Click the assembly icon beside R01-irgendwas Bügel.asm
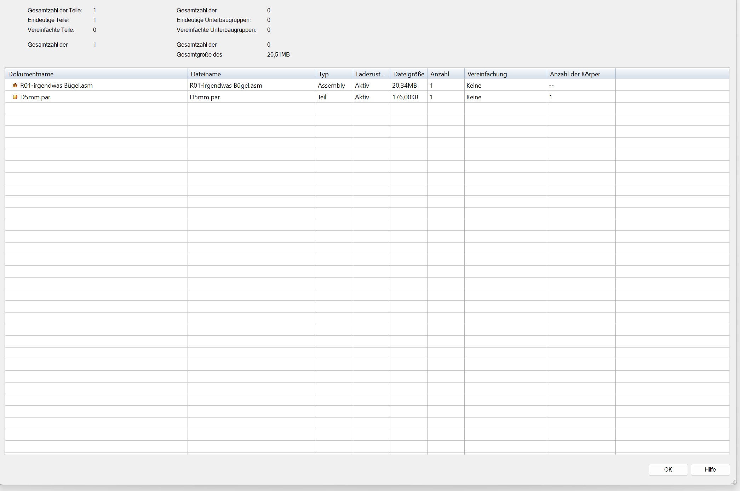This screenshot has height=491, width=740. point(15,85)
